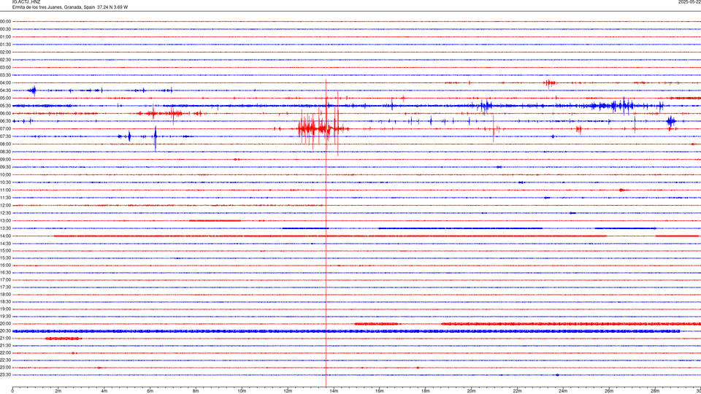Click the '28m' x-axis tick label
The image size is (701, 394).
[655, 391]
